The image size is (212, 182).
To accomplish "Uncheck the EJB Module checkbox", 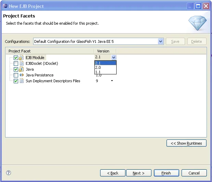I will tap(16, 58).
